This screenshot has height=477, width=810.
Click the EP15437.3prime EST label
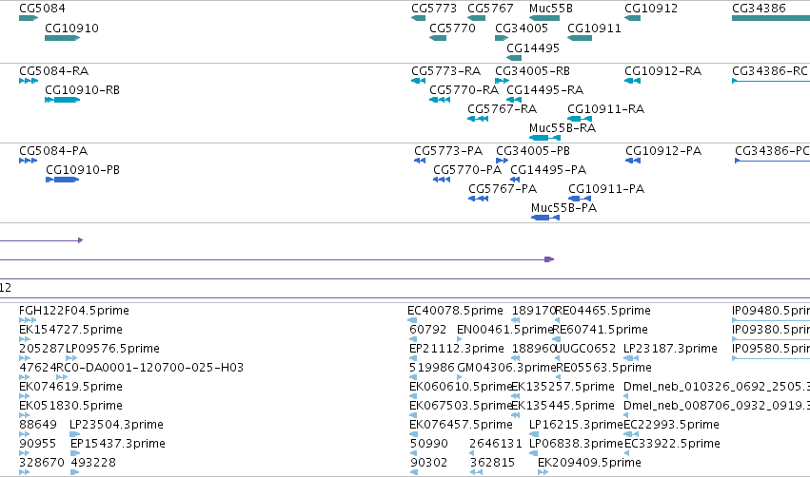[118, 444]
